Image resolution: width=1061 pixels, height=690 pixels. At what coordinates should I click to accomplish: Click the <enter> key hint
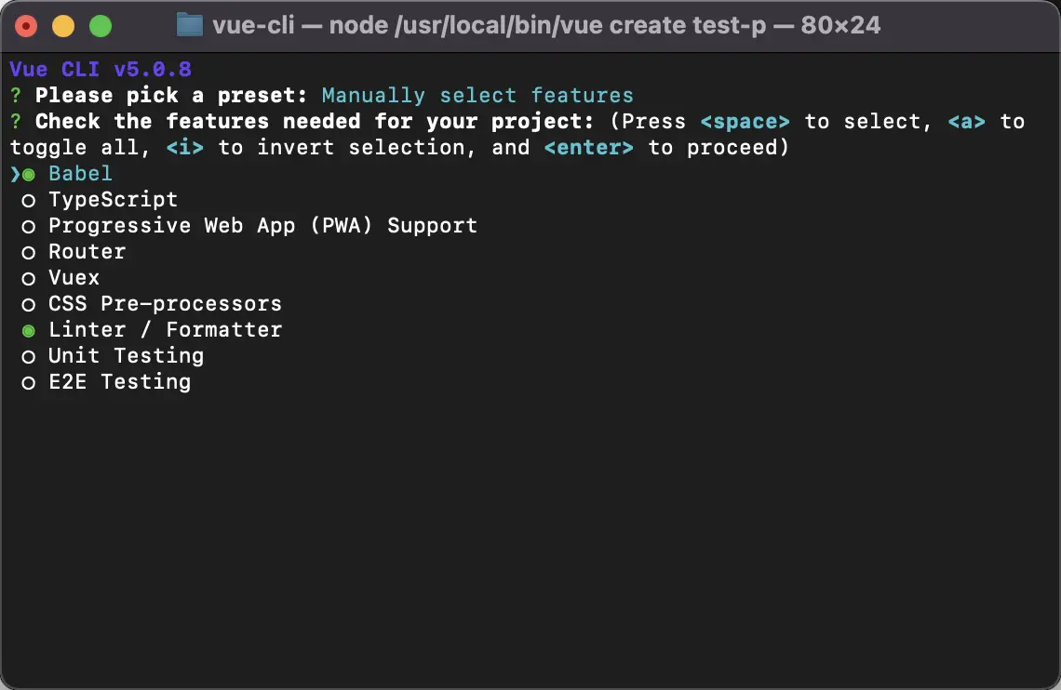588,148
